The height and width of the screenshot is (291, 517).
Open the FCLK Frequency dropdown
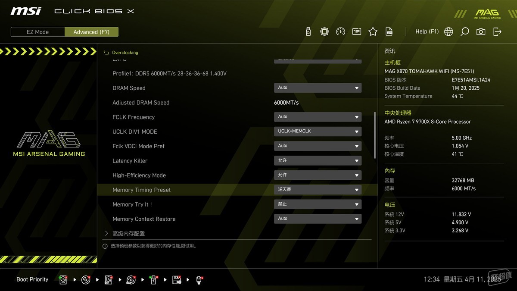tap(318, 117)
